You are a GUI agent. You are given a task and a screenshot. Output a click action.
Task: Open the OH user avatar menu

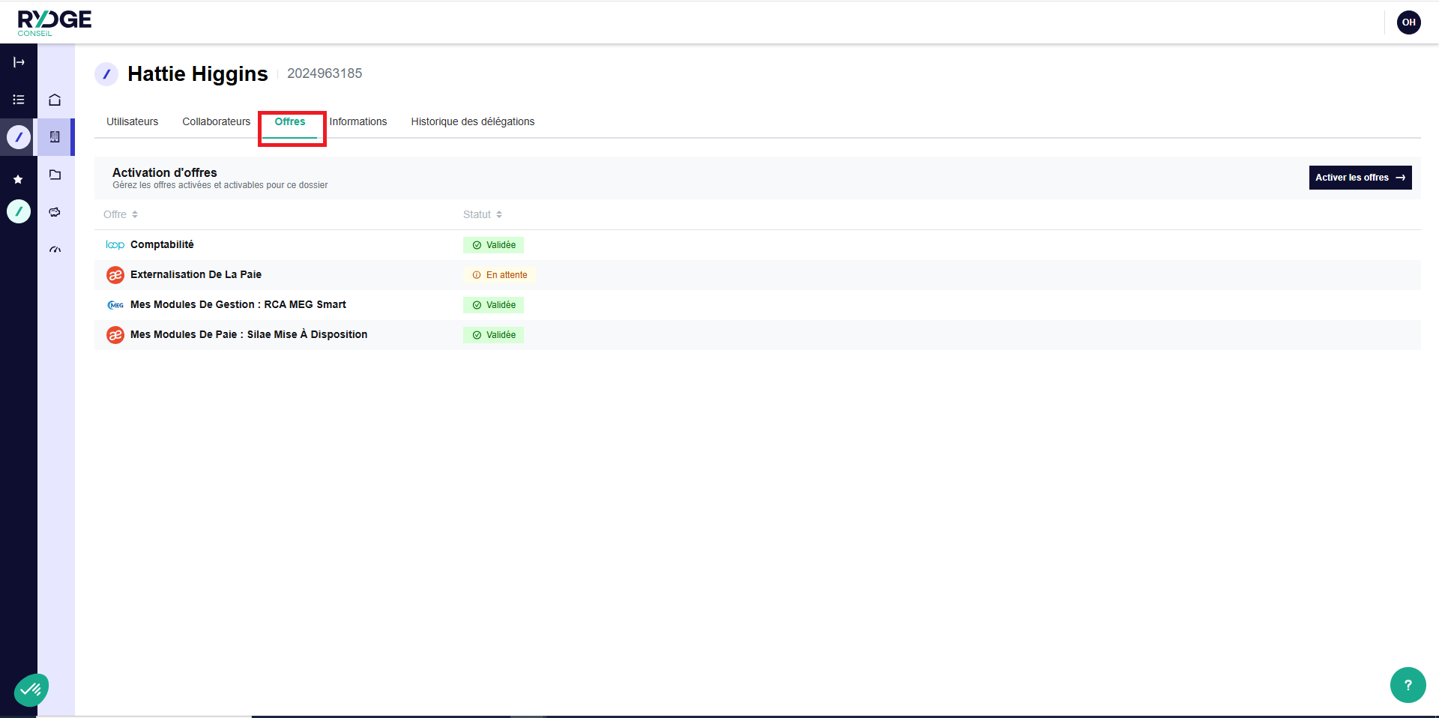1409,22
